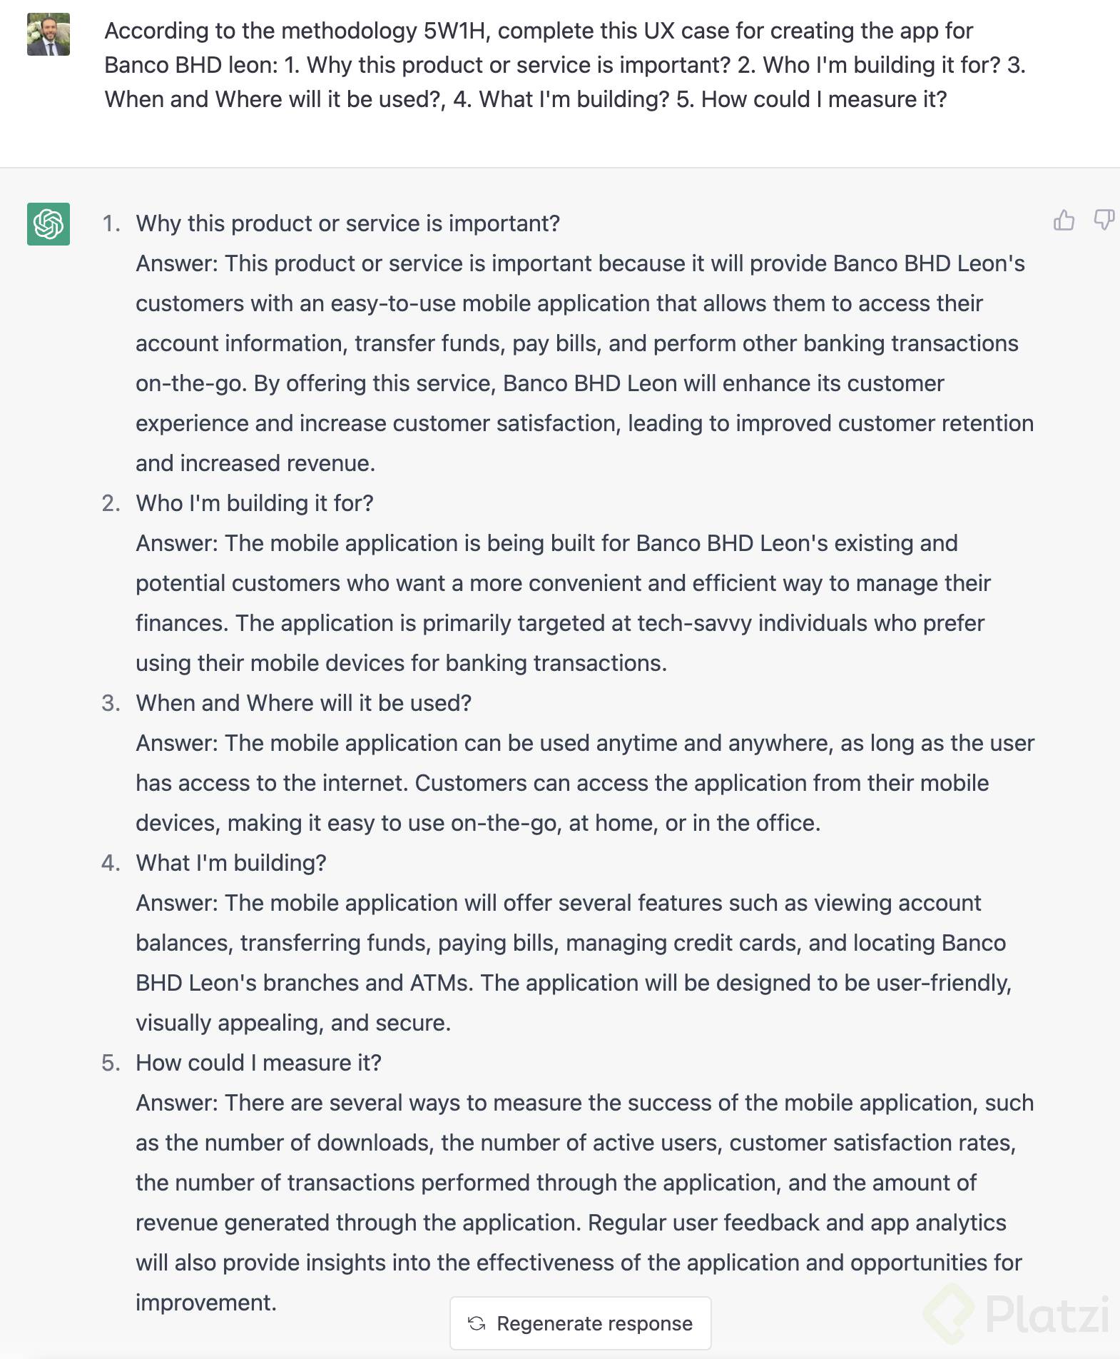Click the user profile photo avatar
1120x1359 pixels.
point(49,34)
